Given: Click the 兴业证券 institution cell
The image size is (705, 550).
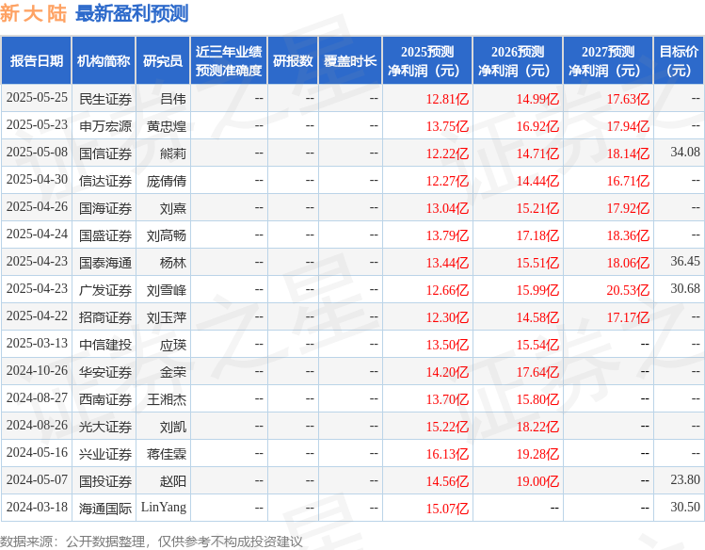Looking at the screenshot, I should pyautogui.click(x=105, y=454).
